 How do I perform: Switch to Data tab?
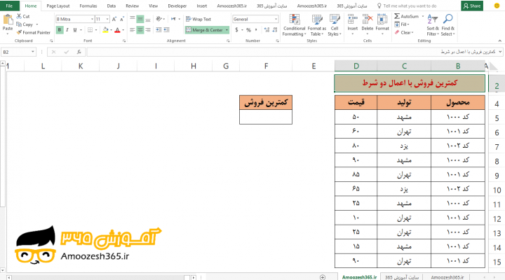[x=112, y=6]
